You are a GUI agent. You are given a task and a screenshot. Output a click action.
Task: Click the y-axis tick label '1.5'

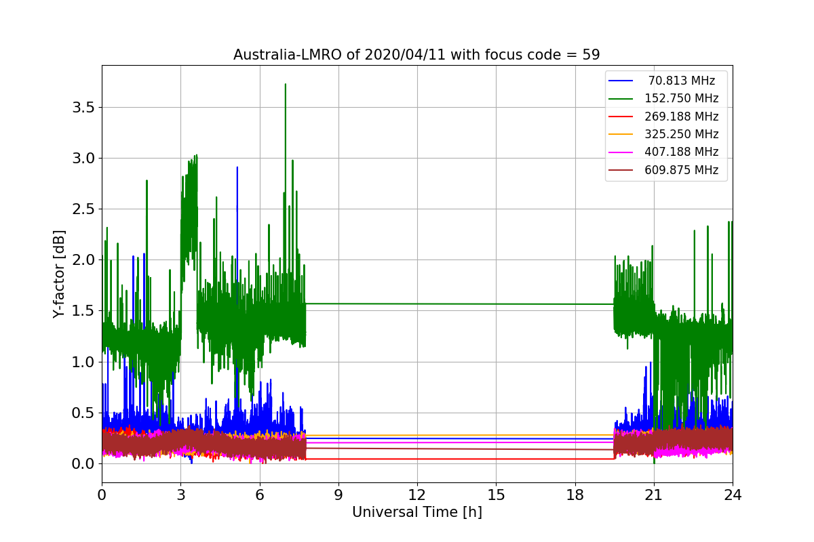pos(83,311)
